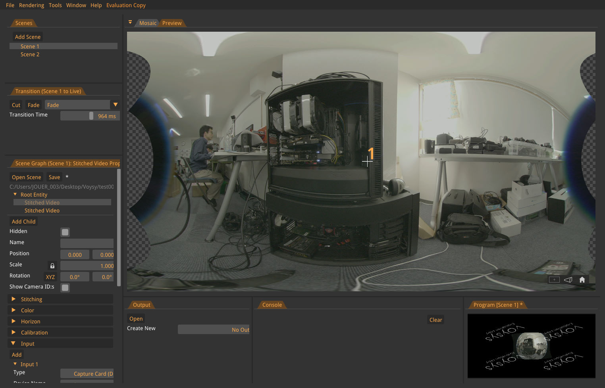Click the Program panel thumbnail preview

[531, 345]
